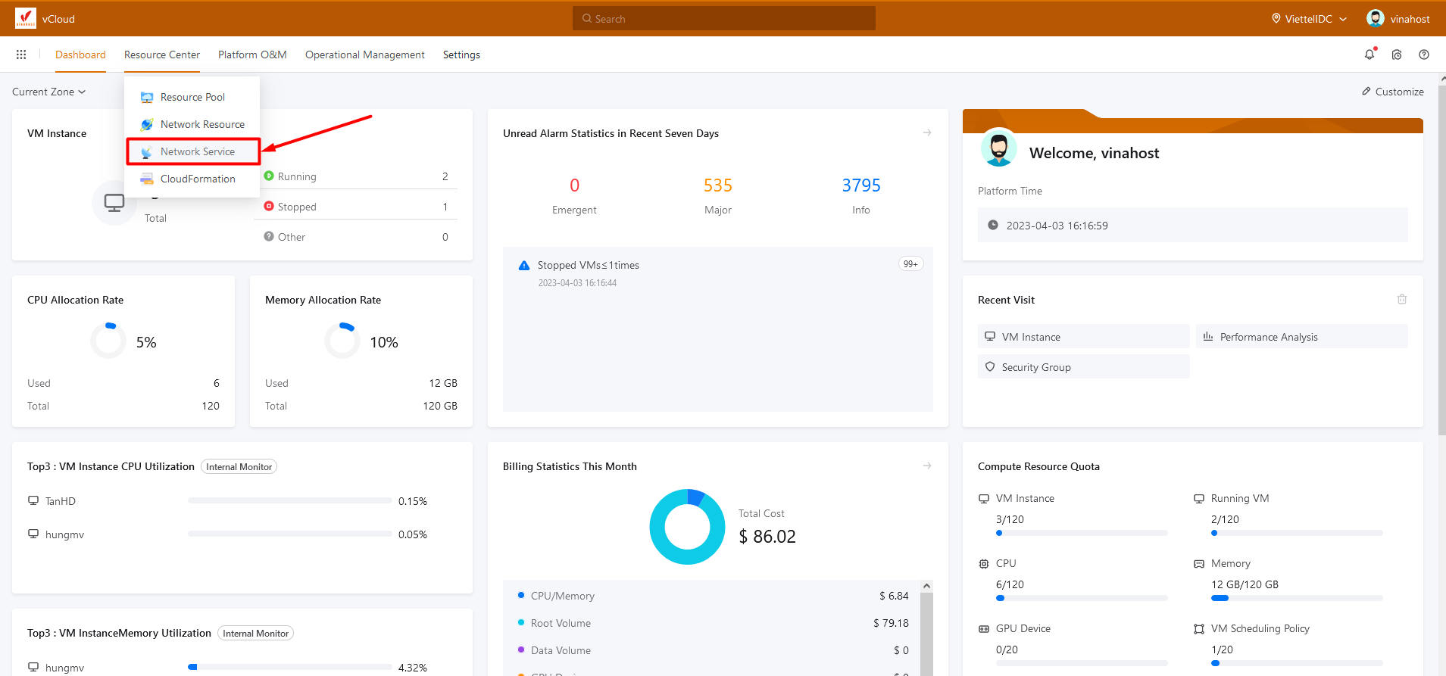
Task: Open alarm statistics details arrow
Action: (927, 133)
